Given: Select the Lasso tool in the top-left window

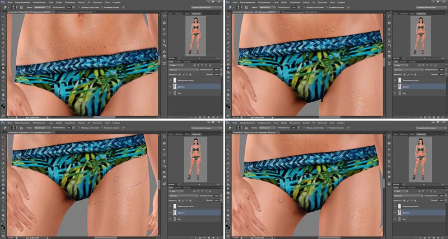Looking at the screenshot, I should click(3, 25).
